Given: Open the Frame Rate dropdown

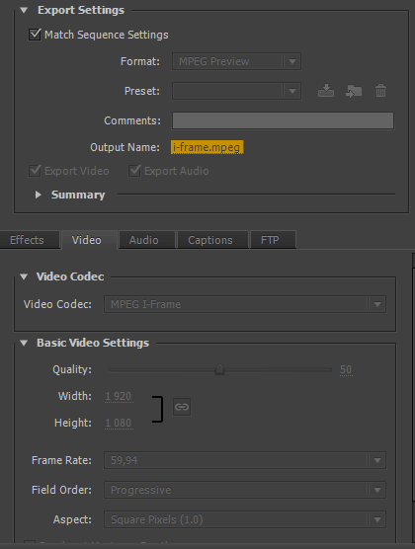Looking at the screenshot, I should click(x=245, y=460).
